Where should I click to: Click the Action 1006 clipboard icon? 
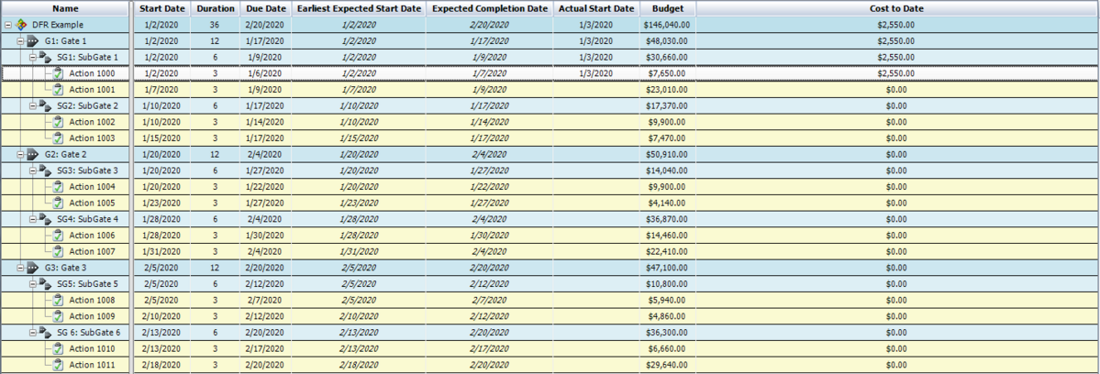coord(58,236)
